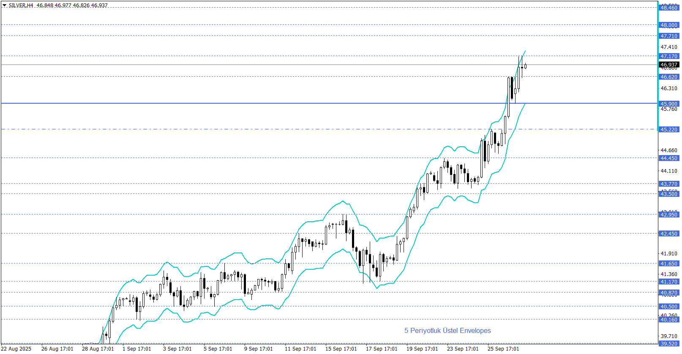682x354 pixels.
Task: Click the 48.460 price level tag
Action: click(669, 8)
